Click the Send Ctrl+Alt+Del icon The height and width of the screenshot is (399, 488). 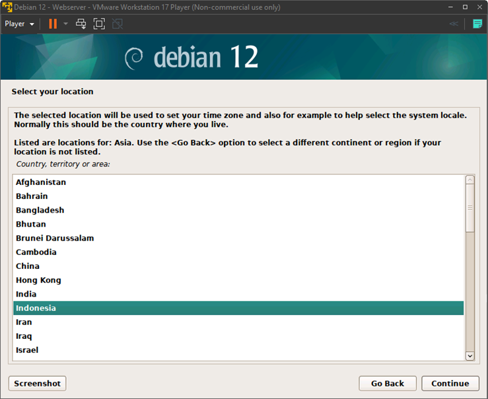click(81, 24)
